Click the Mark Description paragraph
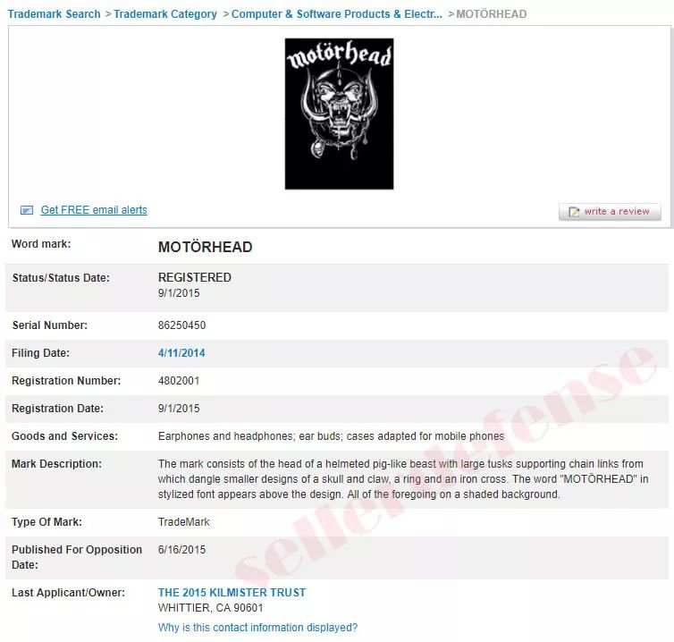Image resolution: width=674 pixels, height=642 pixels. click(x=403, y=479)
